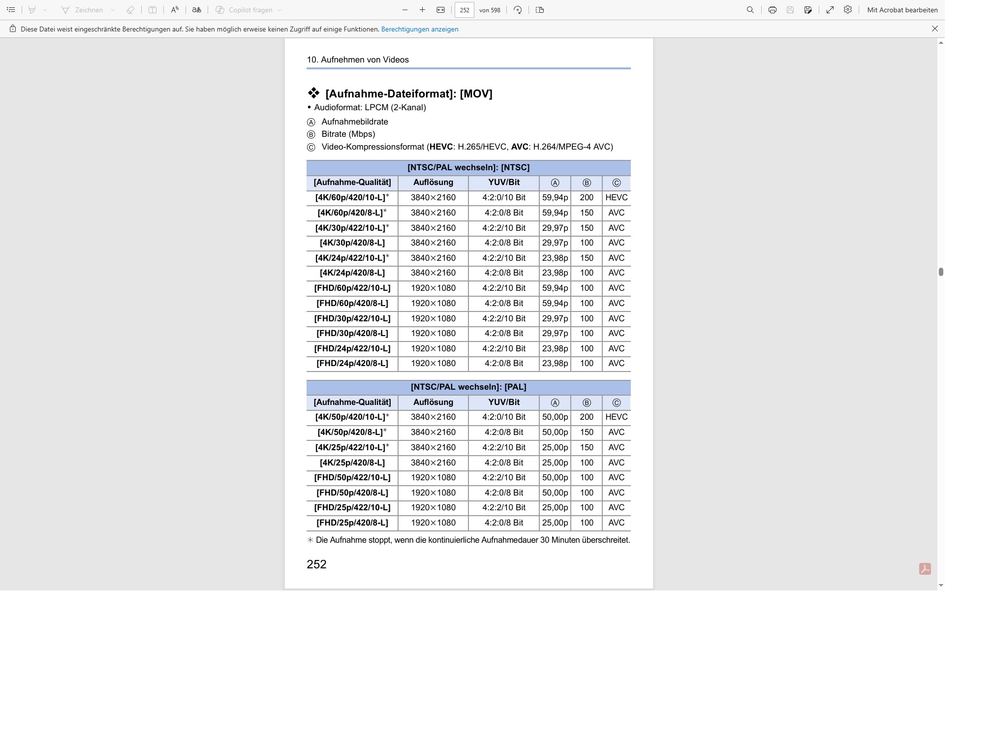Click the [NTSC/PAL wechseln]: [PAL] header
The image size is (992, 744).
tap(468, 387)
